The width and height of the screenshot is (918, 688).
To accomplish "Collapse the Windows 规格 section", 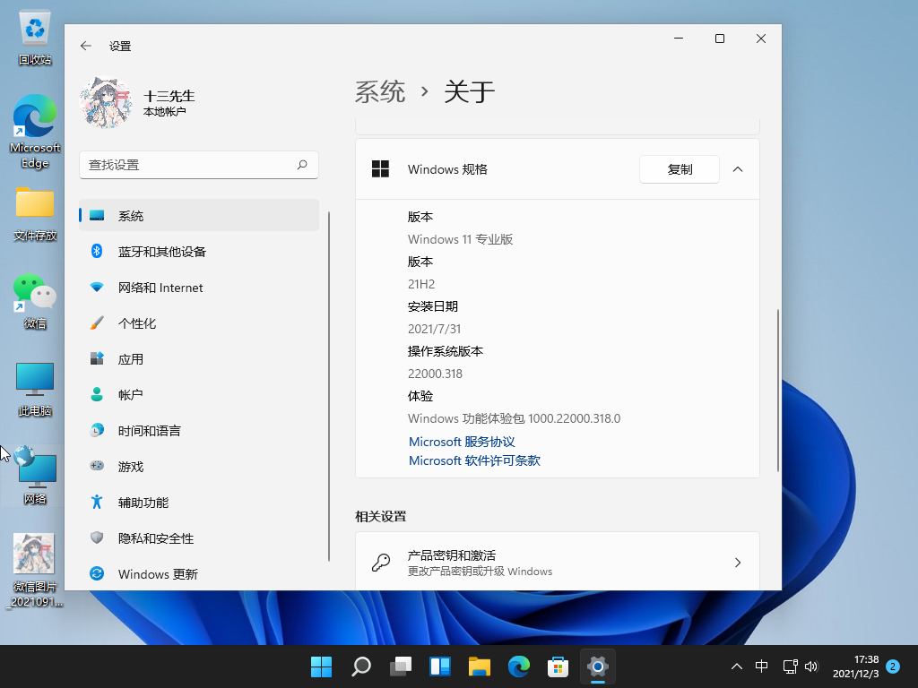I will tap(738, 169).
